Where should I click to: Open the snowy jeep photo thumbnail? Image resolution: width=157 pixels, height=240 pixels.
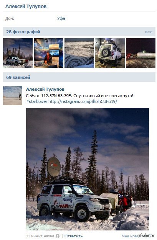coord(18,53)
